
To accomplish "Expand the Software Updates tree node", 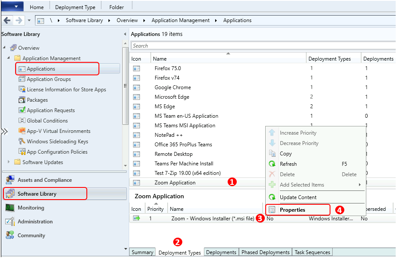I will 9,162.
